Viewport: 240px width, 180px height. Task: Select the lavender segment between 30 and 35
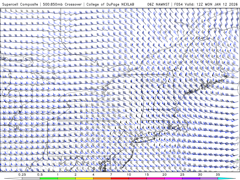pos(209,178)
